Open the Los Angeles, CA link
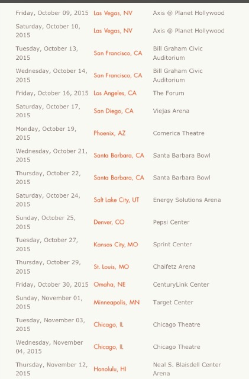The width and height of the screenshot is (249, 379). pos(115,94)
